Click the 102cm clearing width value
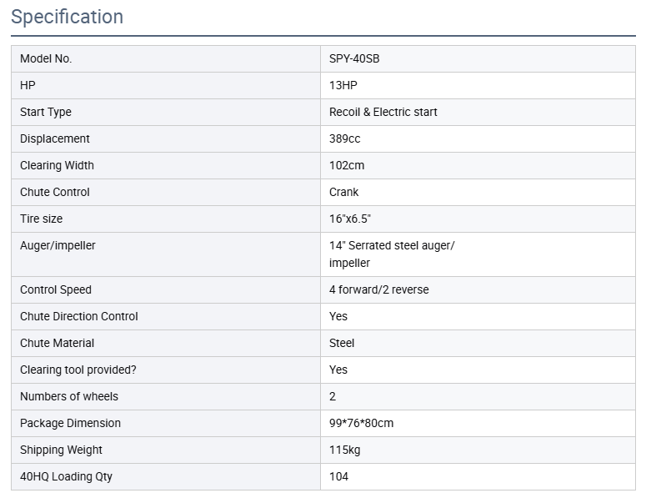The image size is (646, 498). click(x=347, y=165)
